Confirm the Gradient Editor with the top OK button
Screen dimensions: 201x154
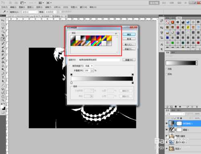(129, 35)
